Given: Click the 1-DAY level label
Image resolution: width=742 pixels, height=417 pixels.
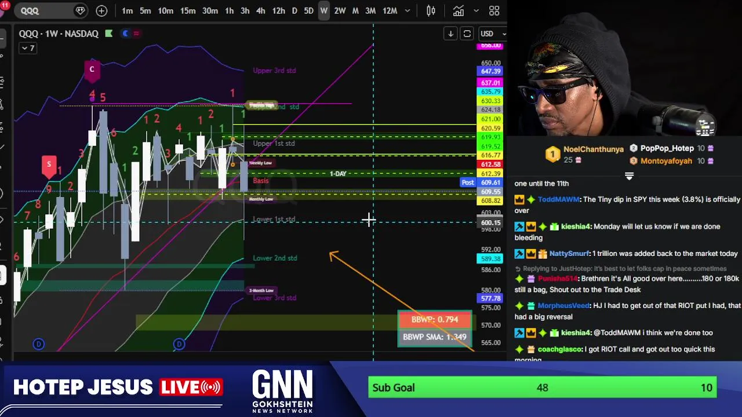Looking at the screenshot, I should [x=338, y=174].
